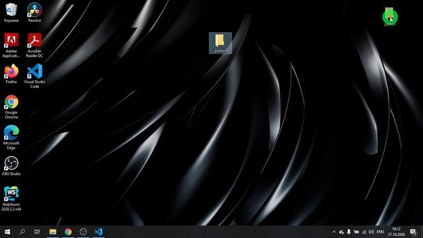Select the OBS Studio desktop shortcut
The width and height of the screenshot is (423, 238).
coord(11,166)
